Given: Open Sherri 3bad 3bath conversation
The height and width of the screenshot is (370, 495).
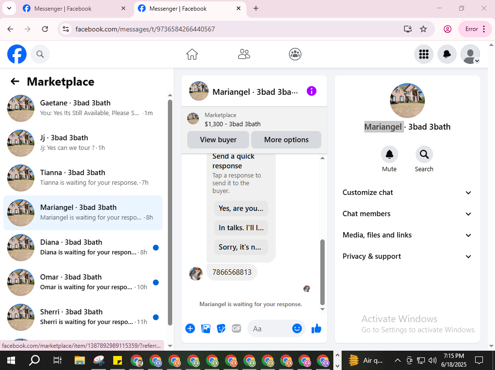Looking at the screenshot, I should click(x=83, y=317).
